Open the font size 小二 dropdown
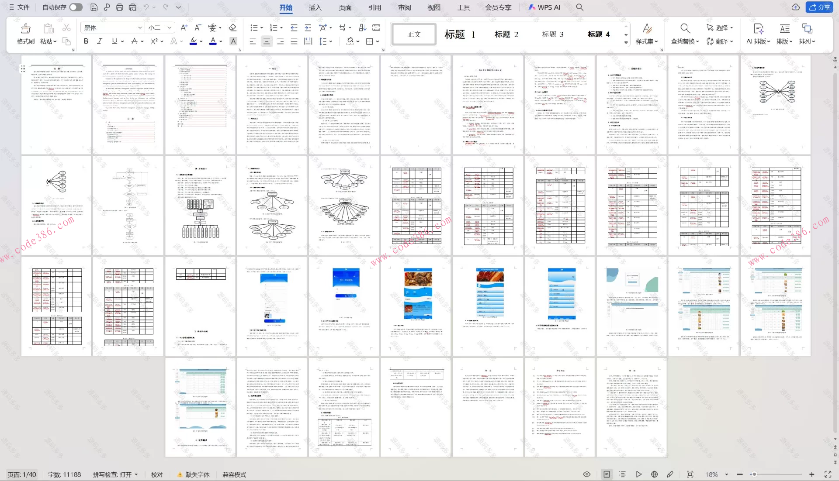 (x=170, y=27)
